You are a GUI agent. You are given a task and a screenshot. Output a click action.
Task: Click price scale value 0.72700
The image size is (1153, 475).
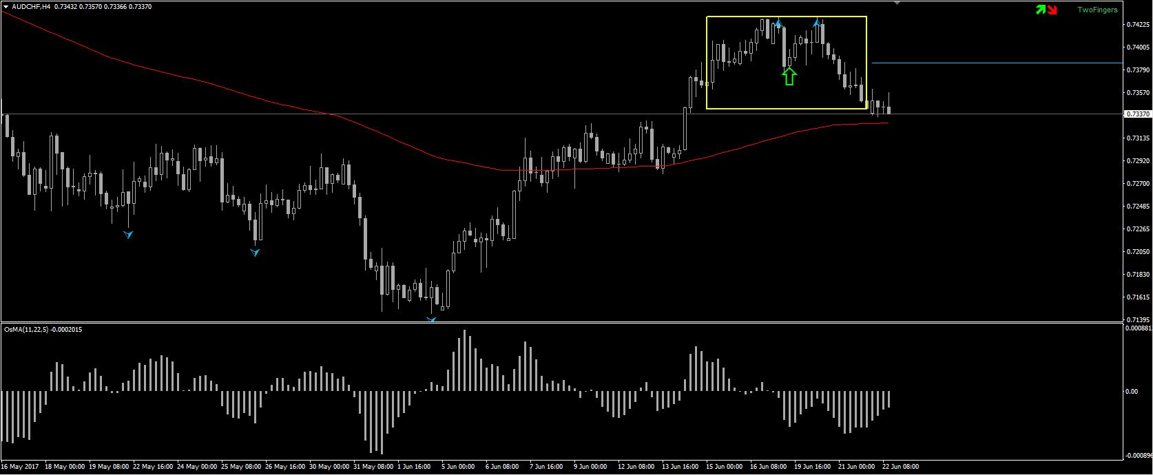coord(1137,183)
